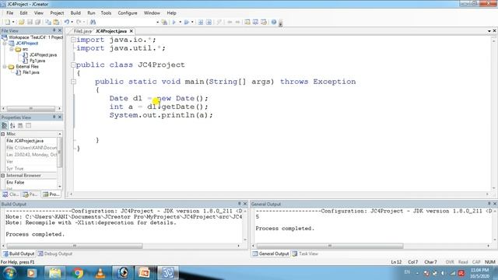This screenshot has width=498, height=280.
Task: Open VLC media player from the taskbar
Action: [x=100, y=273]
